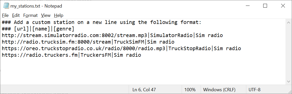
Task: Click 'Windows (CRLF)' in the status bar
Action: click(219, 90)
